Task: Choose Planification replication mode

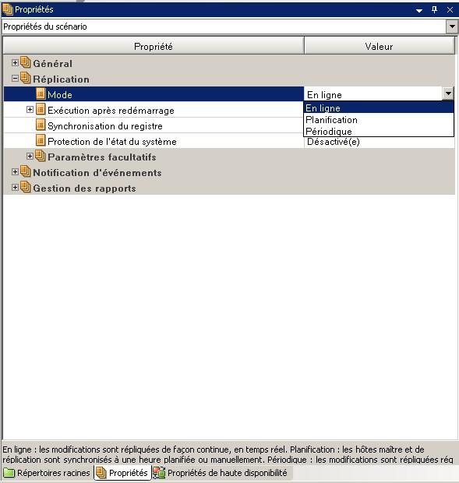Action: click(x=379, y=119)
